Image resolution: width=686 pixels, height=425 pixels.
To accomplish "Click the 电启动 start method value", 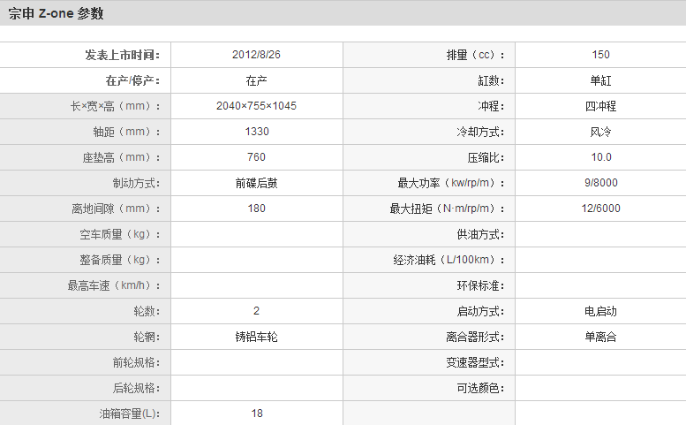I will [600, 311].
